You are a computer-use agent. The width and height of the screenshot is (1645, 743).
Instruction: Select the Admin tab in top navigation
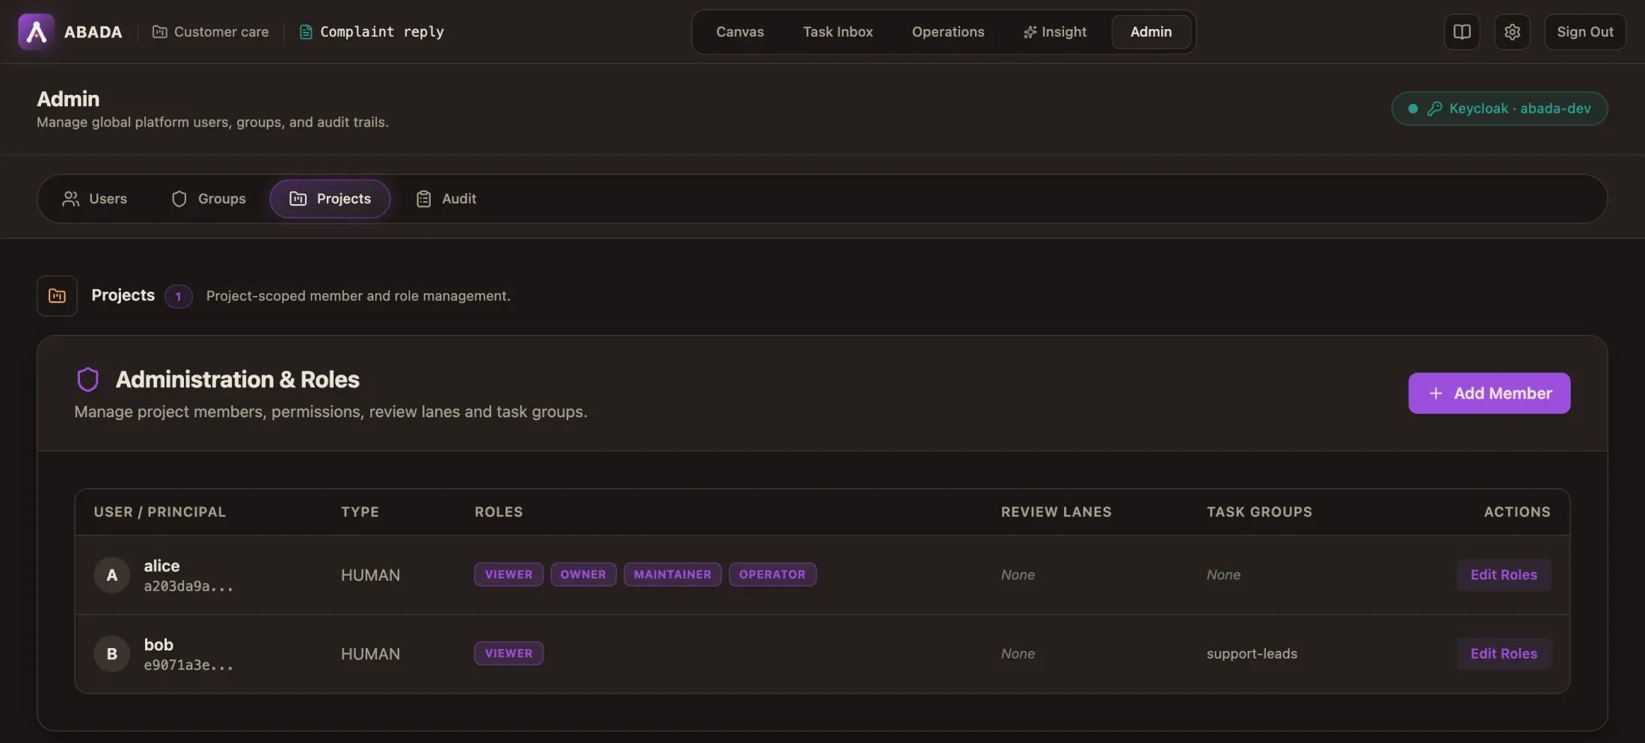[x=1151, y=31]
